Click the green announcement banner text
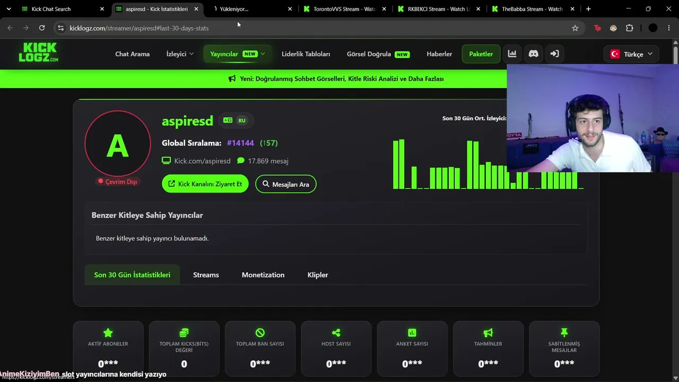 [342, 79]
